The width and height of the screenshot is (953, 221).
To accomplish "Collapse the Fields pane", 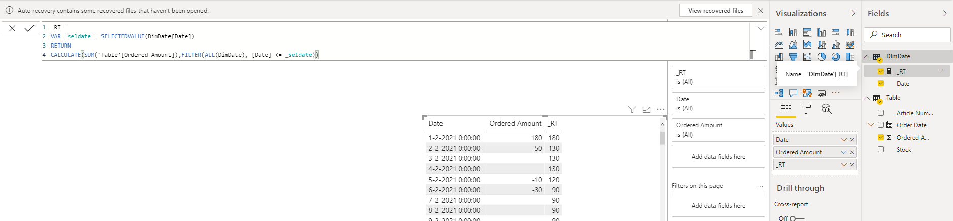I will point(945,13).
